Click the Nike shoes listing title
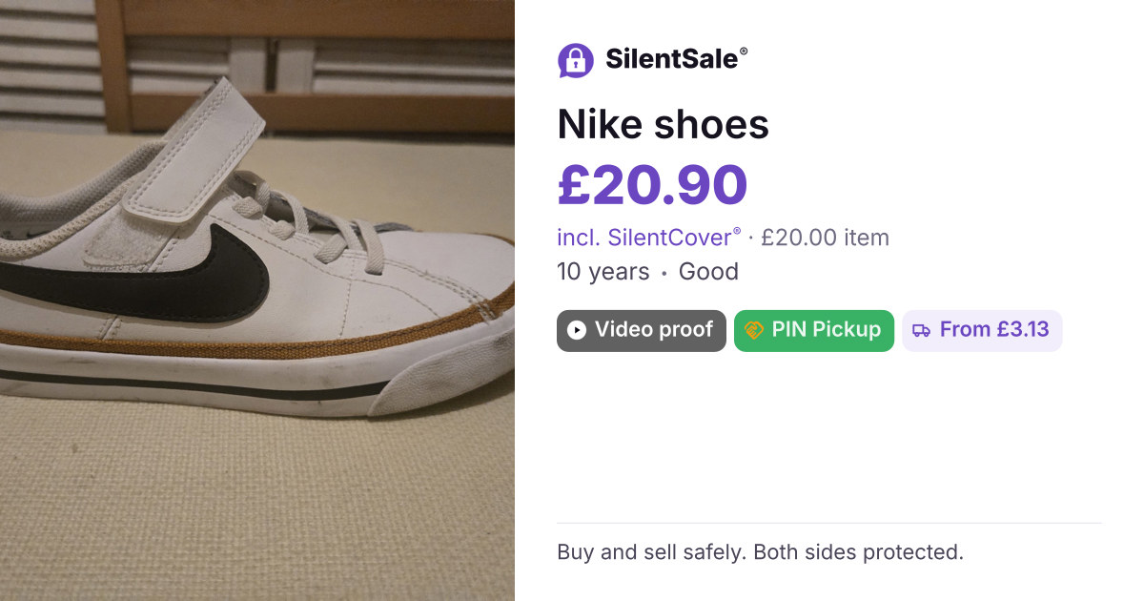Image resolution: width=1144 pixels, height=601 pixels. pyautogui.click(x=664, y=125)
